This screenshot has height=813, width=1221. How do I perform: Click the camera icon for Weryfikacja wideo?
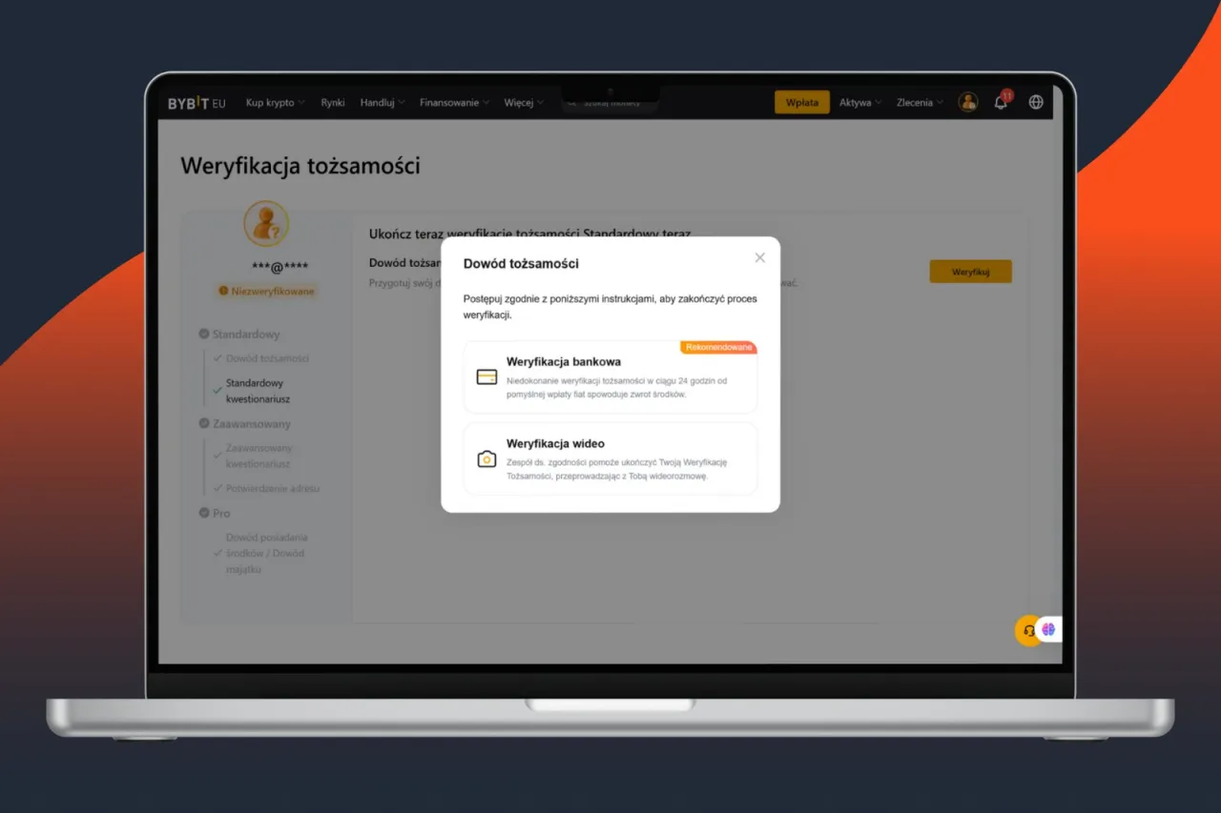486,459
